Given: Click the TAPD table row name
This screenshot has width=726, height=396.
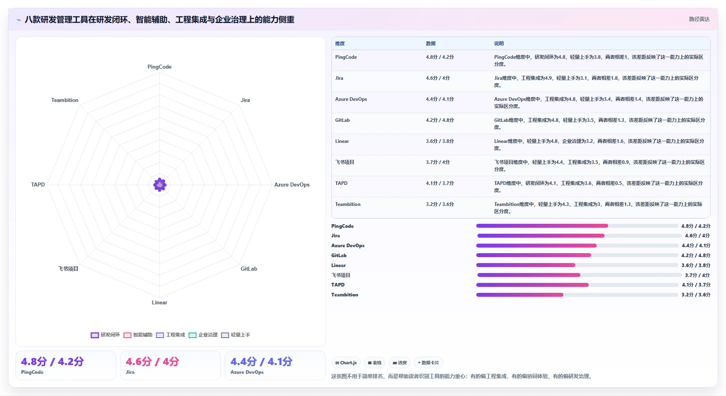Looking at the screenshot, I should tap(341, 183).
